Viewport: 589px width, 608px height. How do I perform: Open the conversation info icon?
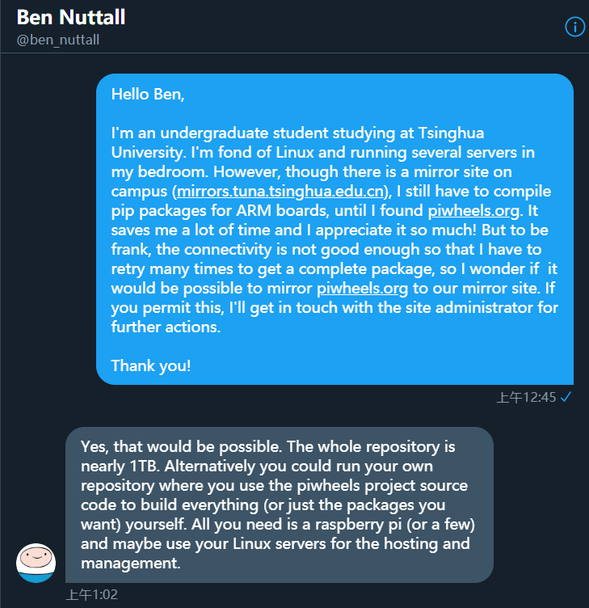(x=574, y=27)
